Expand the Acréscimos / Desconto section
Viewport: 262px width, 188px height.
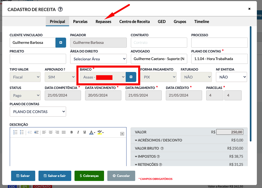[159, 140]
